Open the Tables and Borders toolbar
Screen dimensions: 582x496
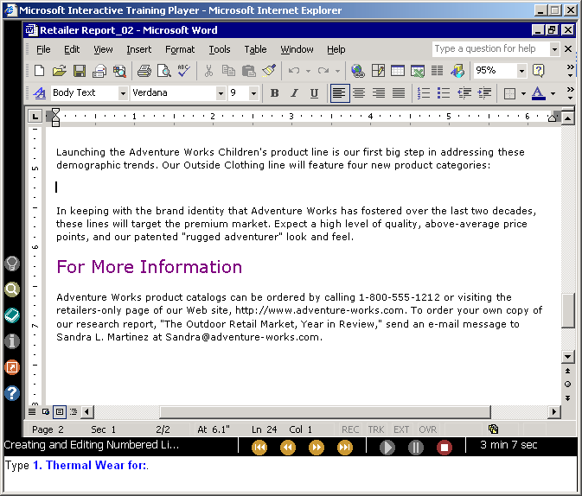378,71
